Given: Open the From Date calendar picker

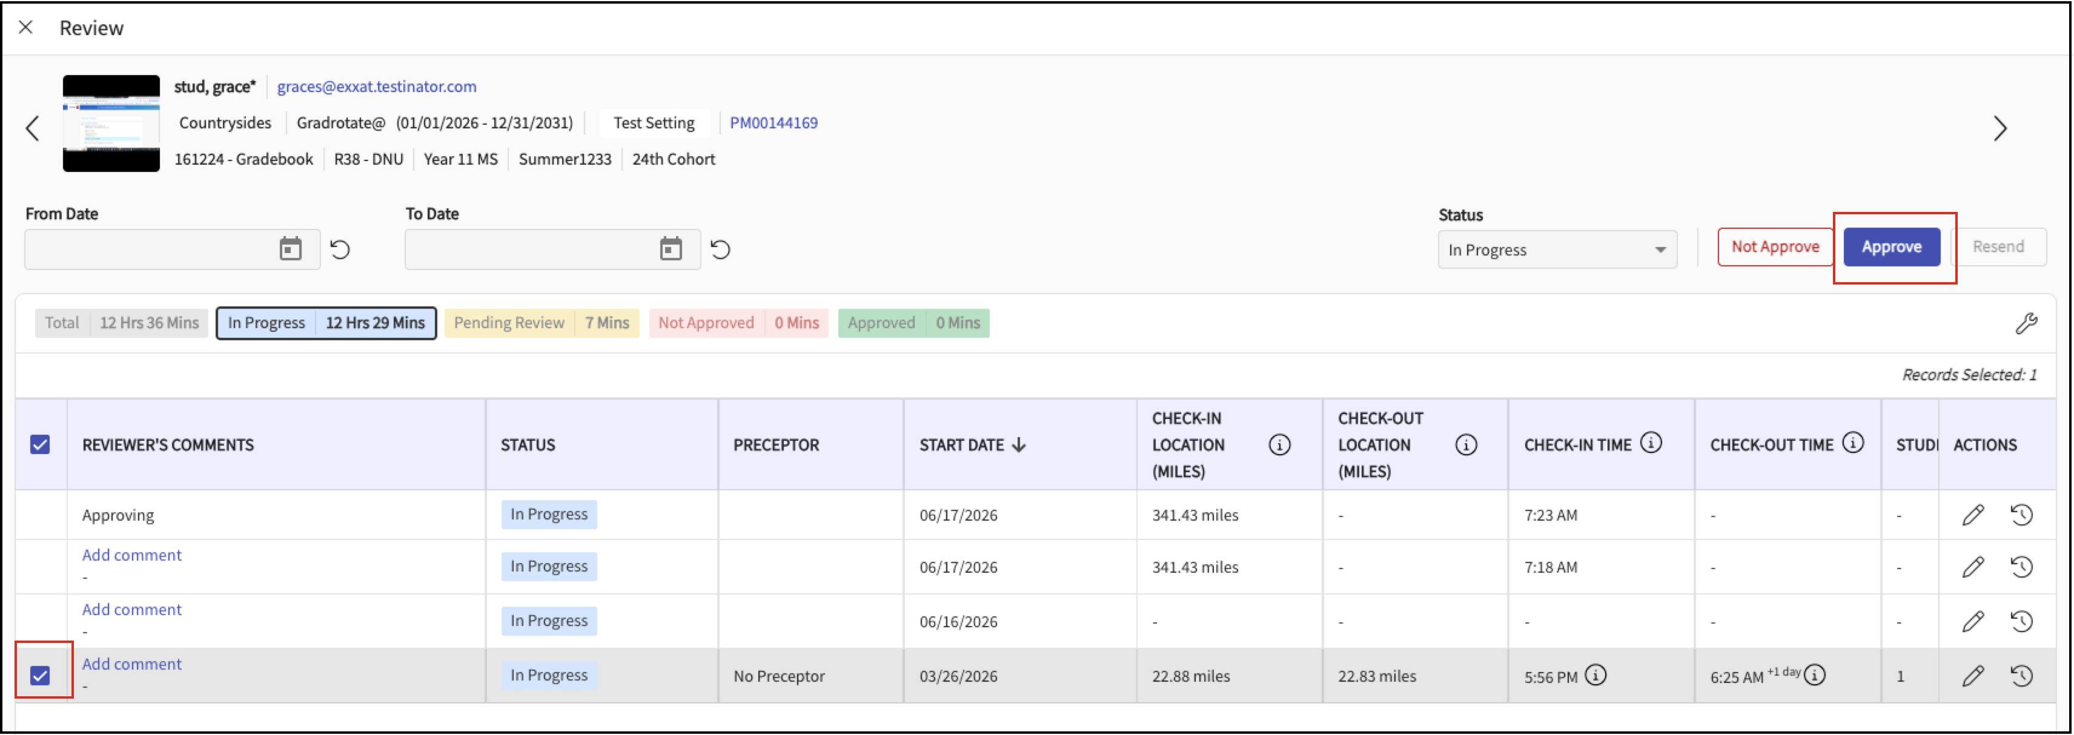Looking at the screenshot, I should (x=291, y=249).
